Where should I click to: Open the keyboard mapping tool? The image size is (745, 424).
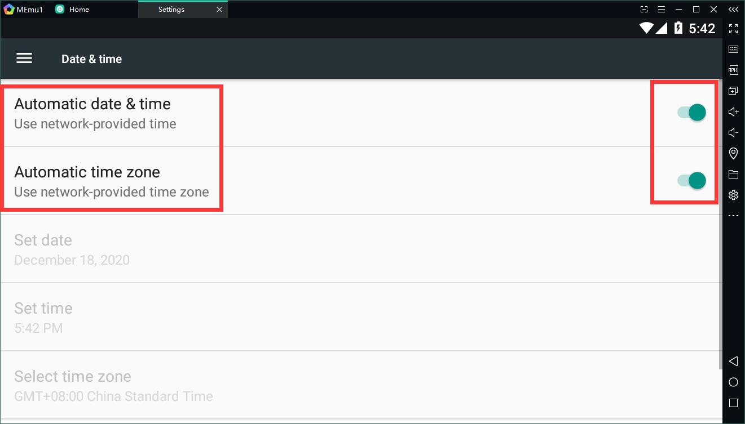(x=733, y=50)
